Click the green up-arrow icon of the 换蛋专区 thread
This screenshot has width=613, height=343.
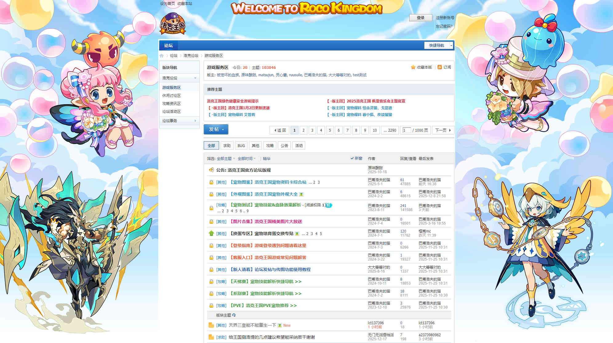coord(211,233)
